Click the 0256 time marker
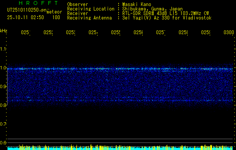 click(x=138, y=33)
